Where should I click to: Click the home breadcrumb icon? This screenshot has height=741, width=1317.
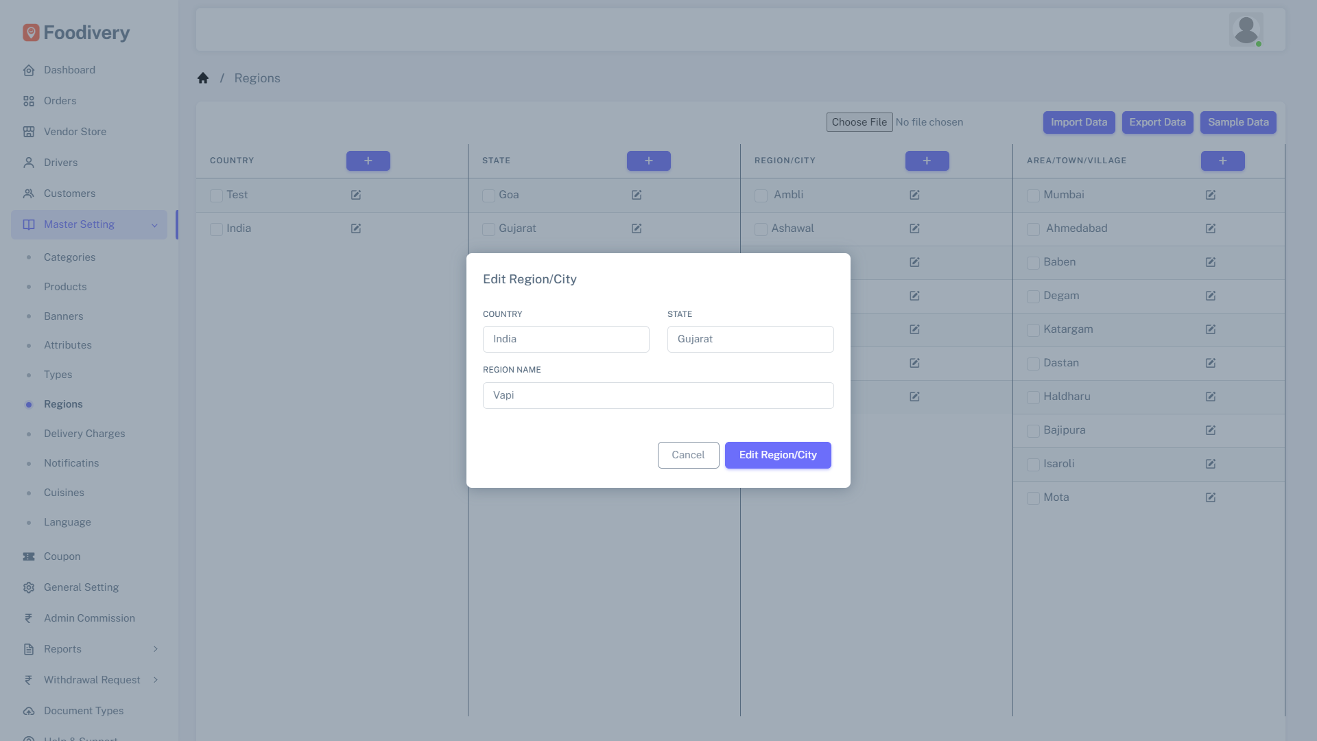click(203, 78)
